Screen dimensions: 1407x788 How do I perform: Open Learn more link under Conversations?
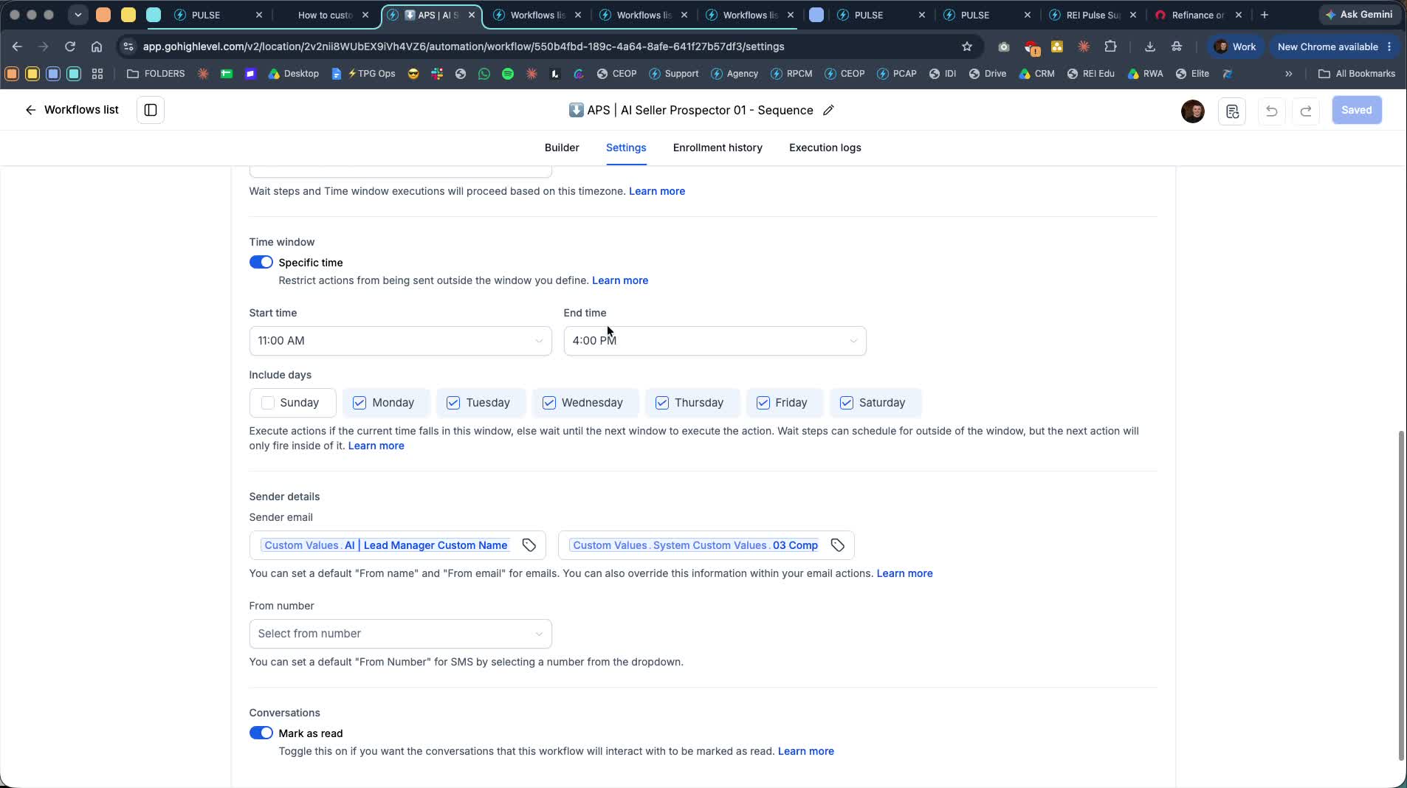(x=805, y=751)
